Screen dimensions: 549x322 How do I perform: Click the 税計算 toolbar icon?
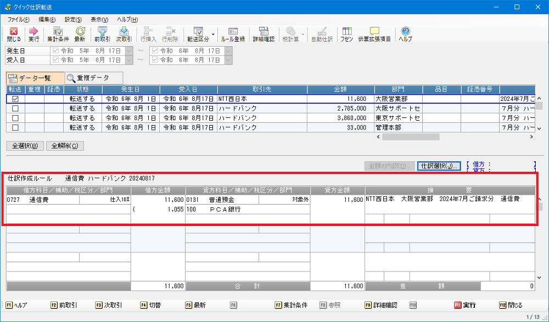tap(290, 35)
